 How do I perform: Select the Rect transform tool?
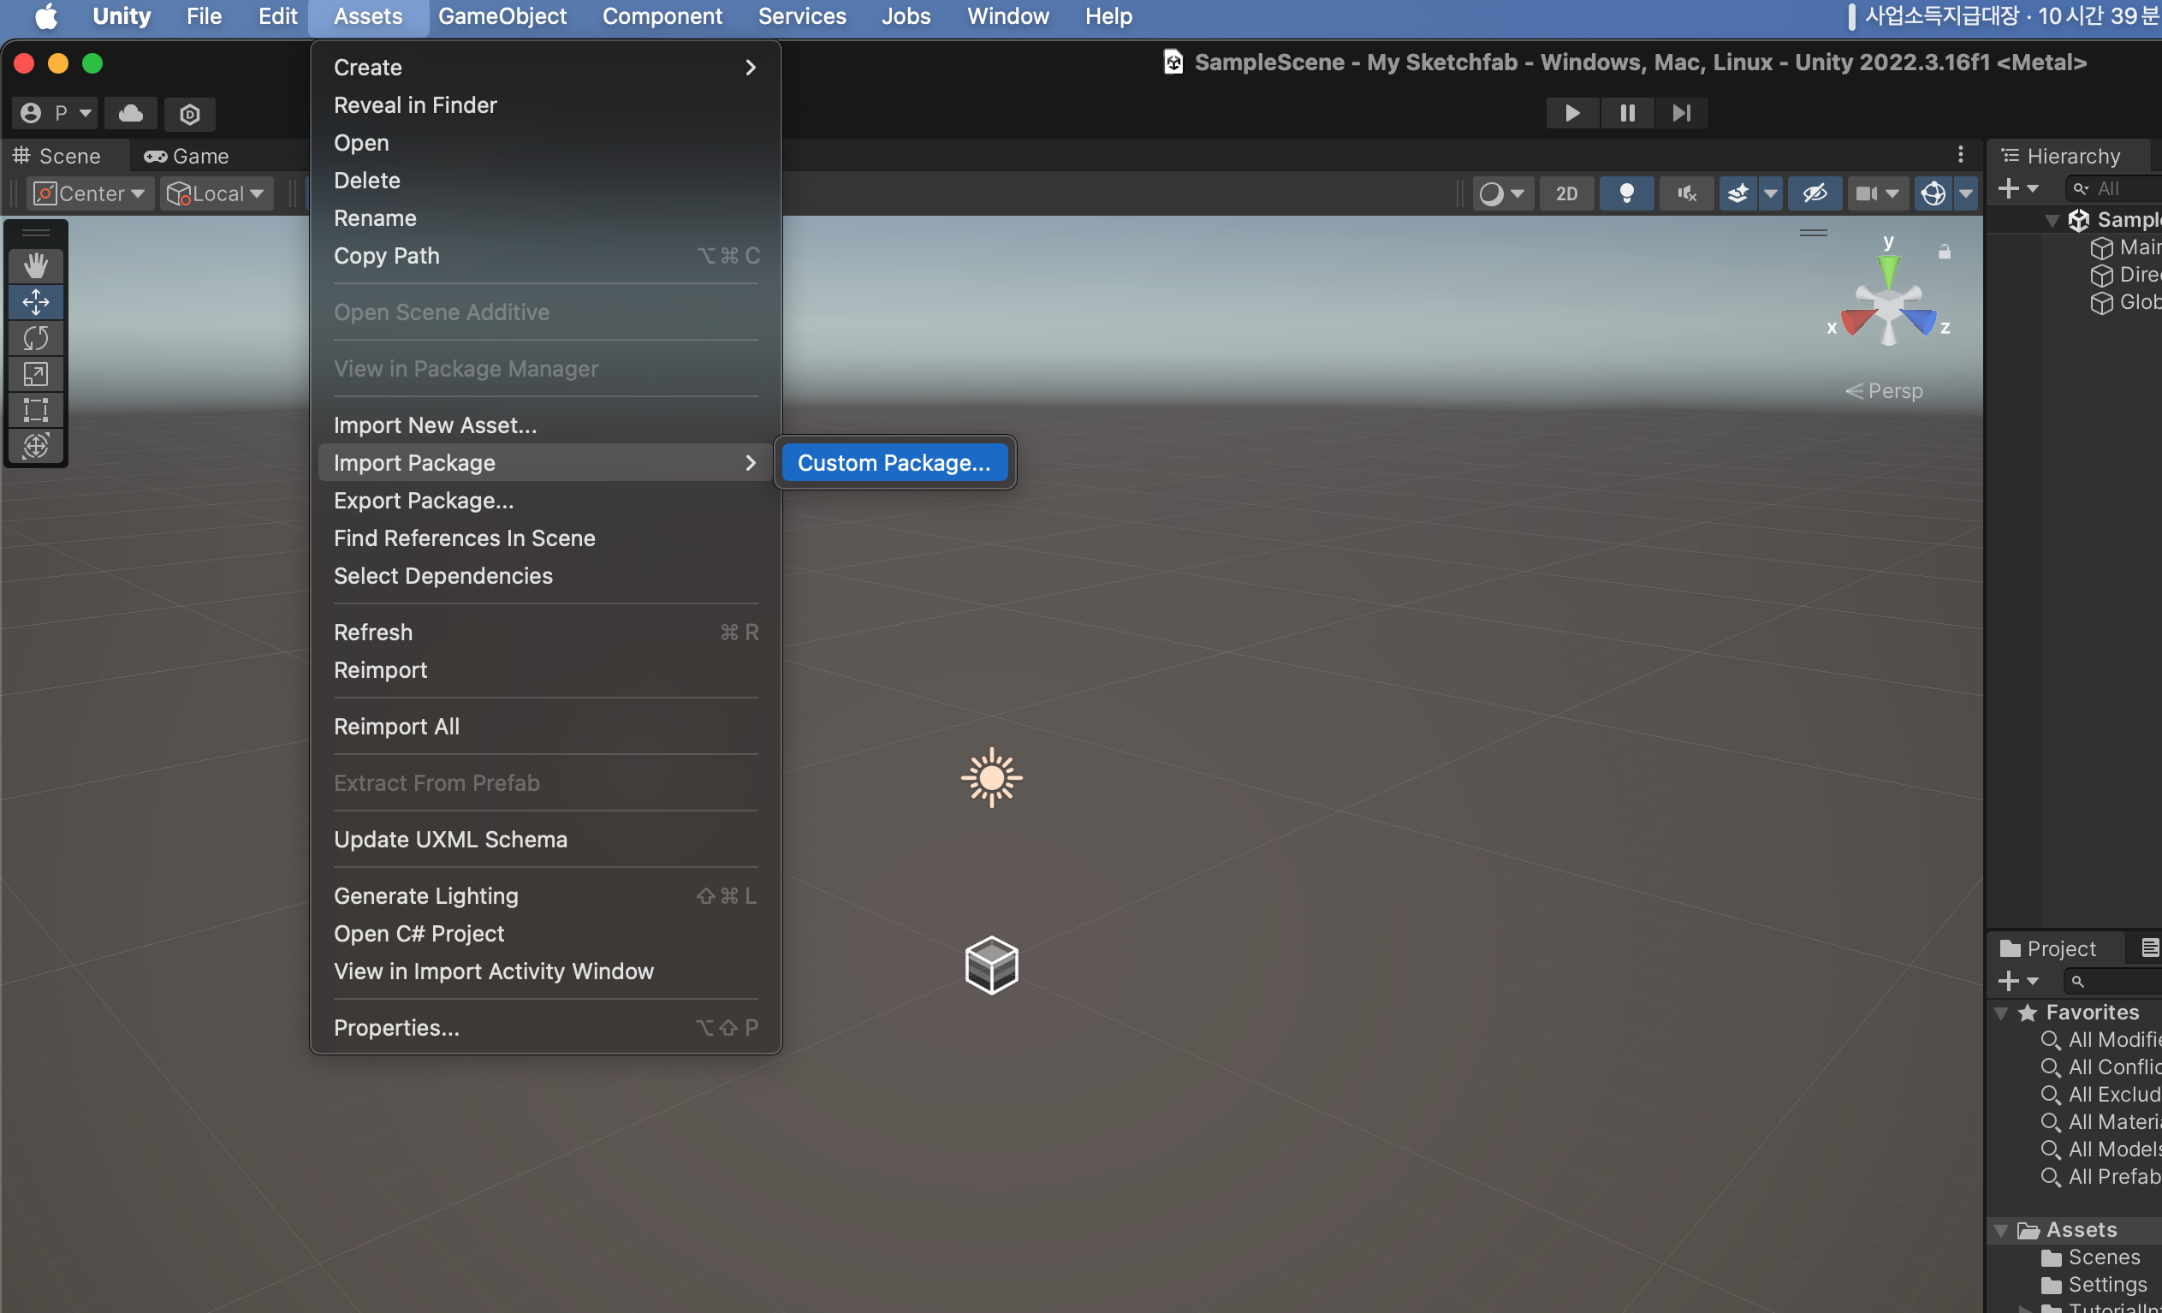point(35,410)
